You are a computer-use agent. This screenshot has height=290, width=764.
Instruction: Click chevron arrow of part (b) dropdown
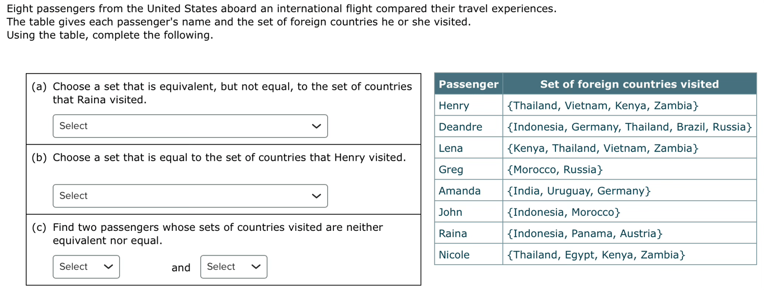317,196
